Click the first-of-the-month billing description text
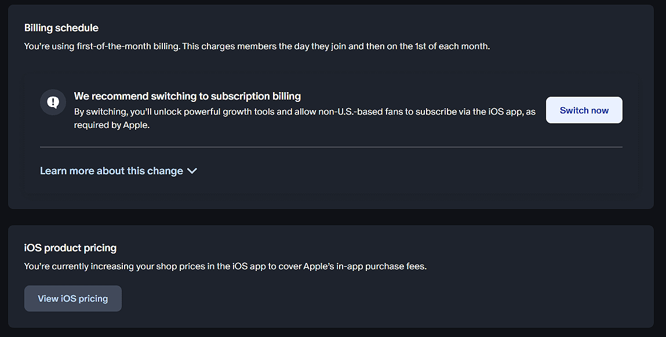The image size is (666, 337). pyautogui.click(x=257, y=46)
